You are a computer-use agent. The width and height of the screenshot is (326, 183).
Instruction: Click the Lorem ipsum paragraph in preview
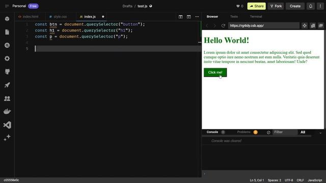[261, 57]
